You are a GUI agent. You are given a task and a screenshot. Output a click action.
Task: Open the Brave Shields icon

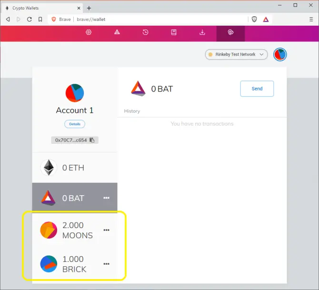[254, 20]
